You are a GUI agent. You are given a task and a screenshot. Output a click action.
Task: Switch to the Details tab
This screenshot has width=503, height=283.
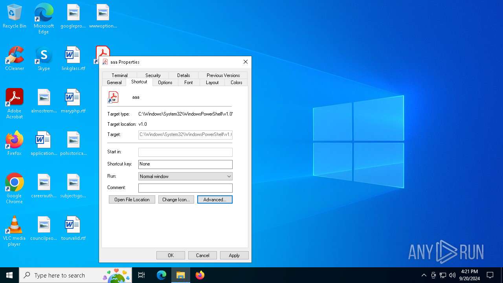pyautogui.click(x=184, y=75)
